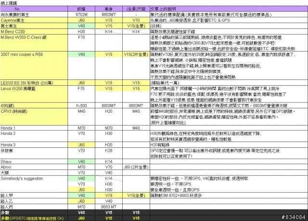The image size is (308, 221).
Task: Click the V70 cell in the Honda 2 row
Action: pyautogui.click(x=81, y=133)
